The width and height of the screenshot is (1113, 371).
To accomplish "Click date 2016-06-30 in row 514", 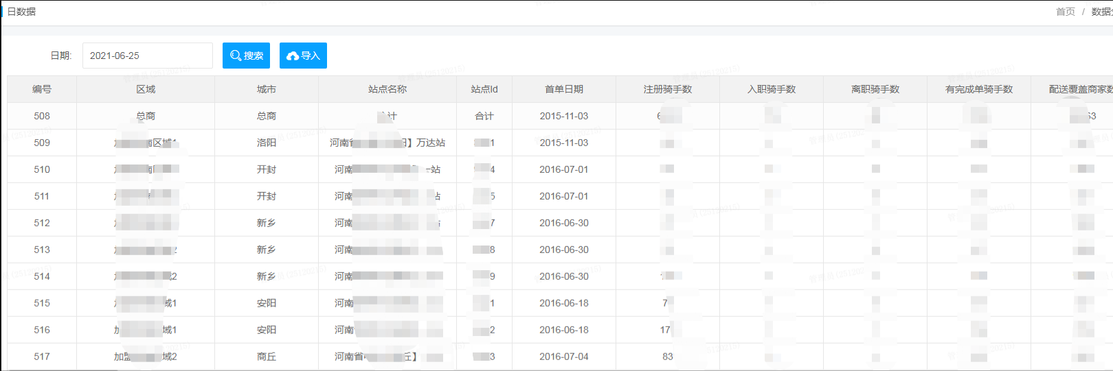I will click(564, 276).
